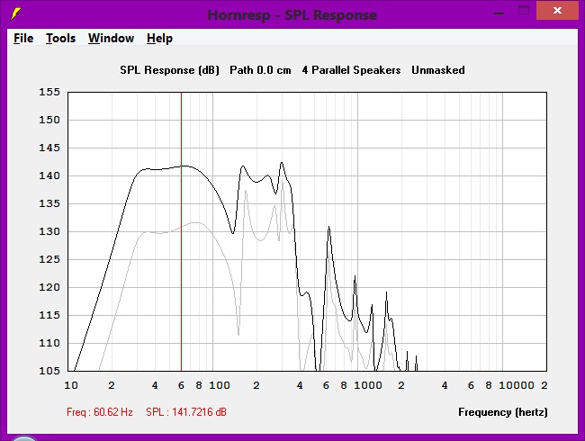Viewport: 585px width, 441px height.
Task: Click the 'Unmasked' label
Action: (x=438, y=70)
